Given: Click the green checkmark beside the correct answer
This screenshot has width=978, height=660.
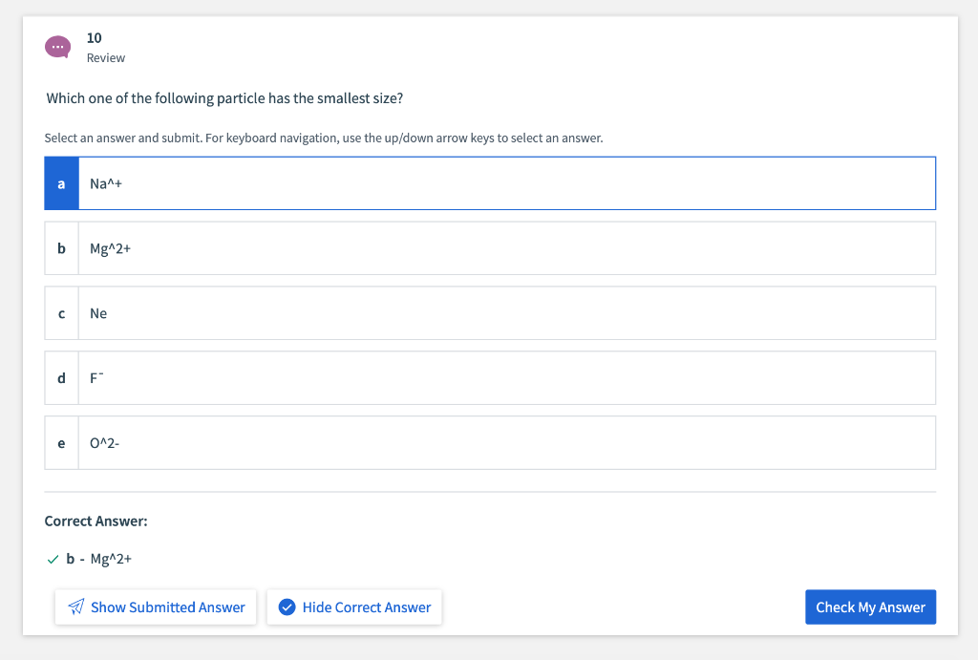Looking at the screenshot, I should pyautogui.click(x=52, y=559).
